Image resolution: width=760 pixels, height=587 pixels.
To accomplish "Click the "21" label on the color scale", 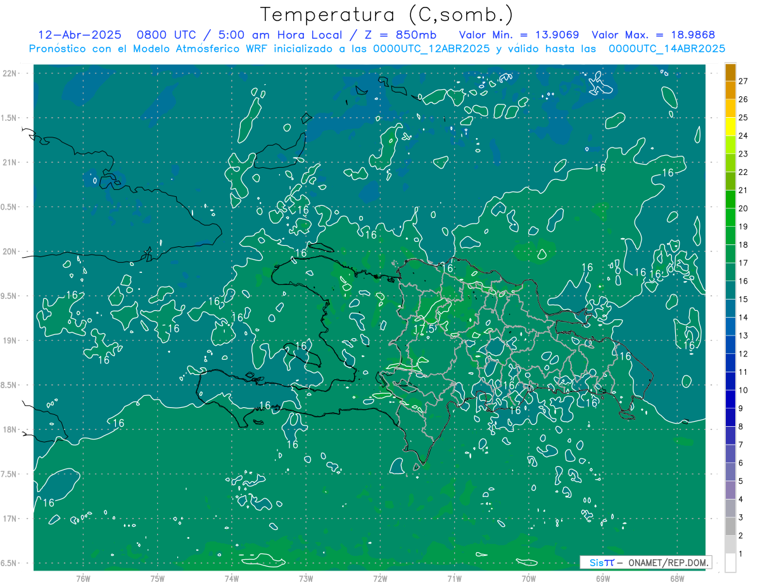I will [744, 190].
